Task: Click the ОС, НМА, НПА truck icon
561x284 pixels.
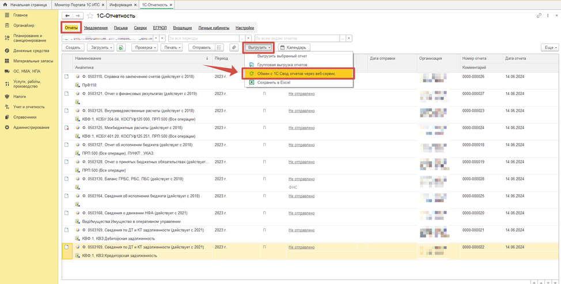Action: 7,71
